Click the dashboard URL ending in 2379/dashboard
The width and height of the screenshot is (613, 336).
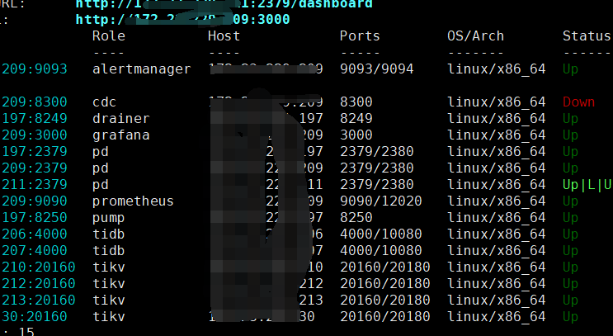coord(224,4)
